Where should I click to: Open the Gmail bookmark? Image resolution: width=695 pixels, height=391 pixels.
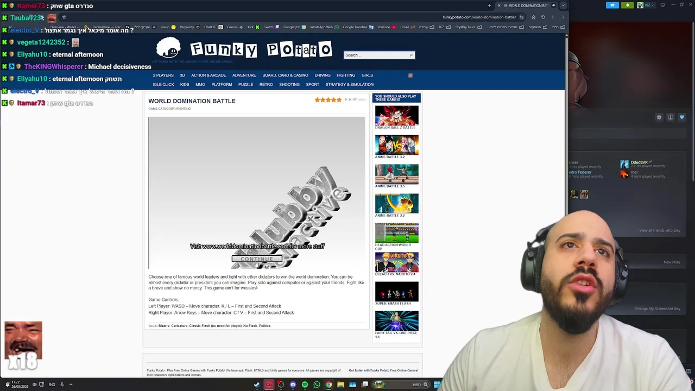[x=407, y=27]
